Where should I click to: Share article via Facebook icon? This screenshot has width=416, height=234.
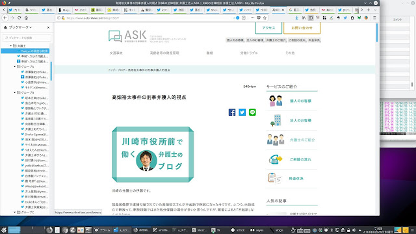(232, 112)
